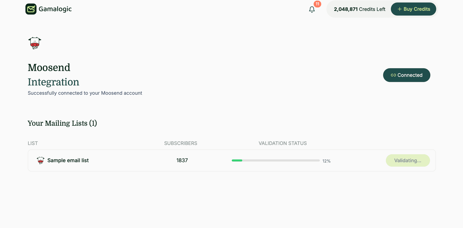Select the SUBSCRIBERS column header
The image size is (463, 228).
181,143
